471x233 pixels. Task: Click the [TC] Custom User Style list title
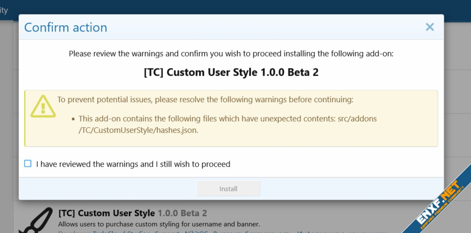pos(106,213)
